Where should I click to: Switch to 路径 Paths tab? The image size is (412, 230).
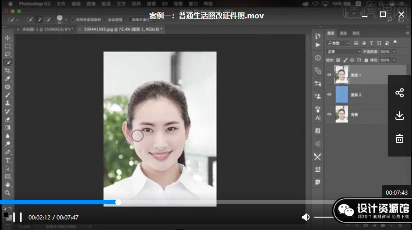pos(356,33)
